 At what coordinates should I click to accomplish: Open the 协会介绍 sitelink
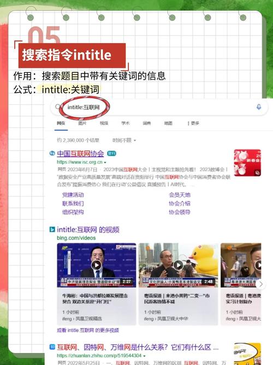coord(180,203)
